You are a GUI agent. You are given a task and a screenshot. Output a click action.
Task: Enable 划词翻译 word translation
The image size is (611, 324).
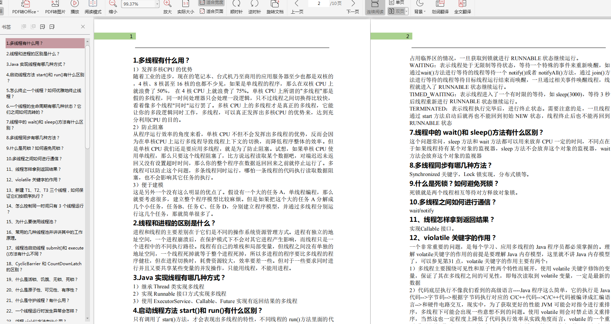pos(440,7)
